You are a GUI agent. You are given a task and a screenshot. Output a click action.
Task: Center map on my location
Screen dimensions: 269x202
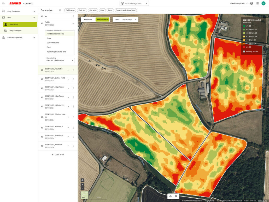click(x=82, y=180)
